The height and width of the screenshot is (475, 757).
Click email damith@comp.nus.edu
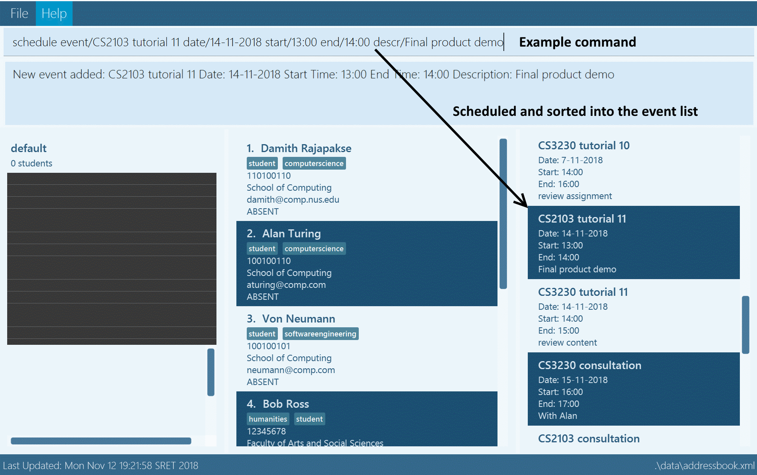point(293,199)
